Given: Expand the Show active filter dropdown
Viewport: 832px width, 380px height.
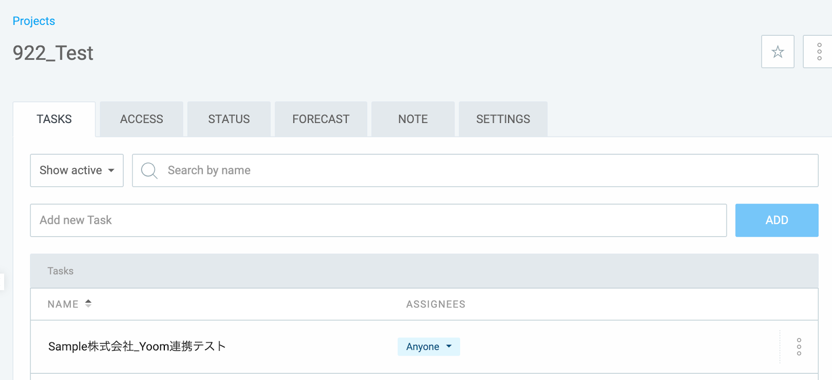Looking at the screenshot, I should pyautogui.click(x=76, y=170).
